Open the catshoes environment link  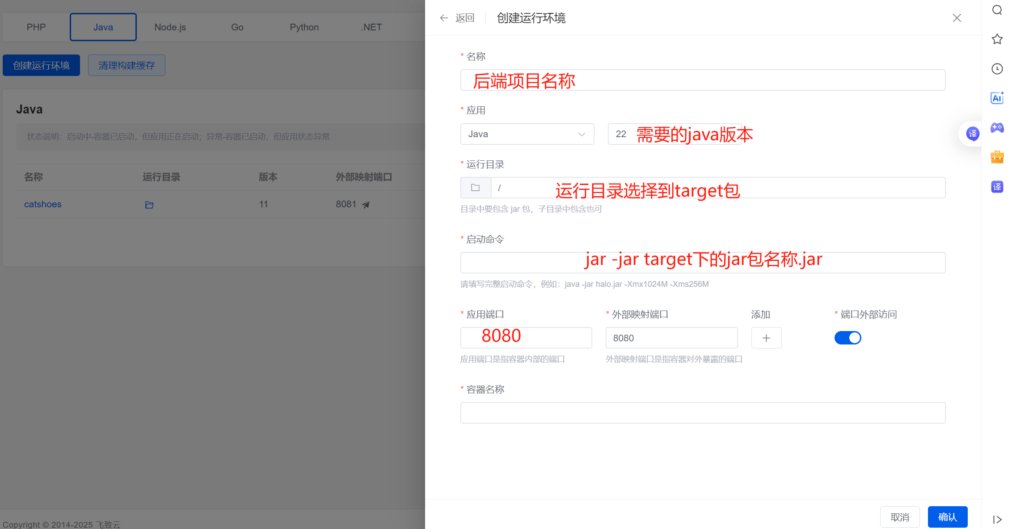coord(42,204)
